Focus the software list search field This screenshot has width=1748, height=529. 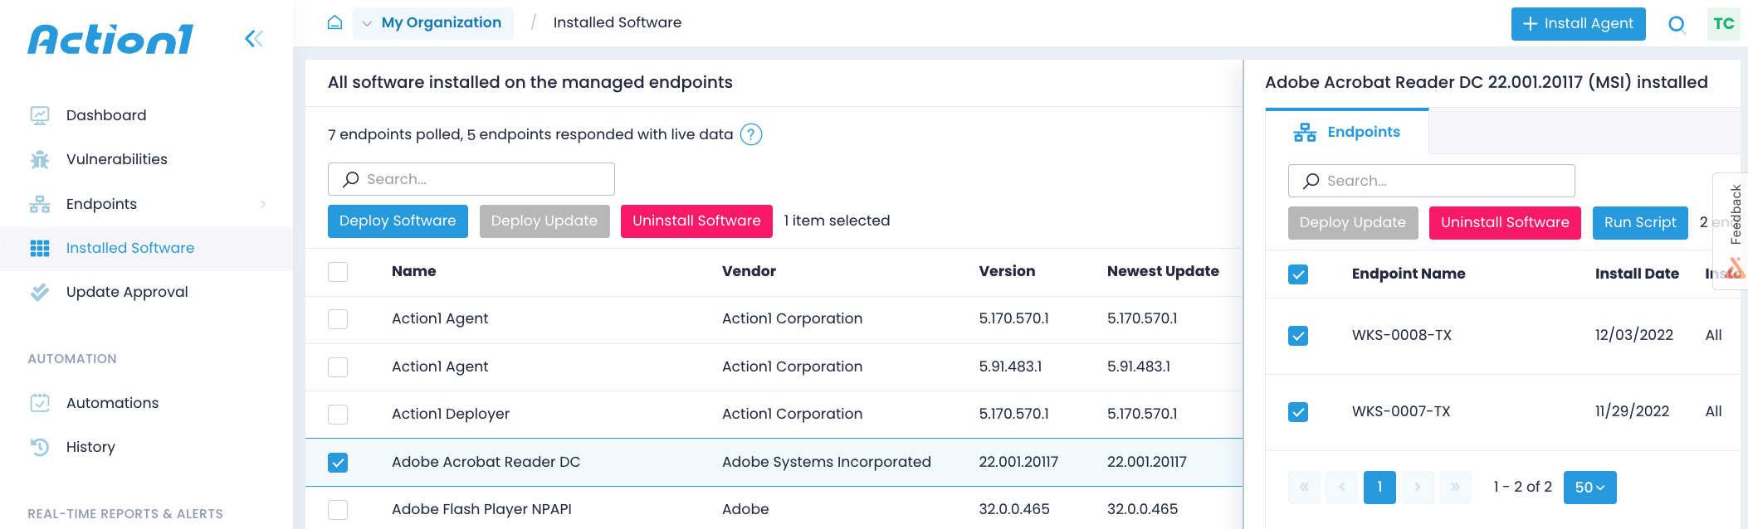coord(471,179)
